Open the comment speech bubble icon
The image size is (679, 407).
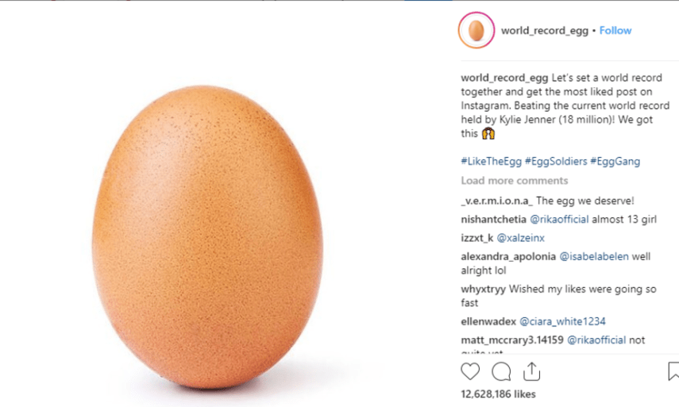[501, 371]
